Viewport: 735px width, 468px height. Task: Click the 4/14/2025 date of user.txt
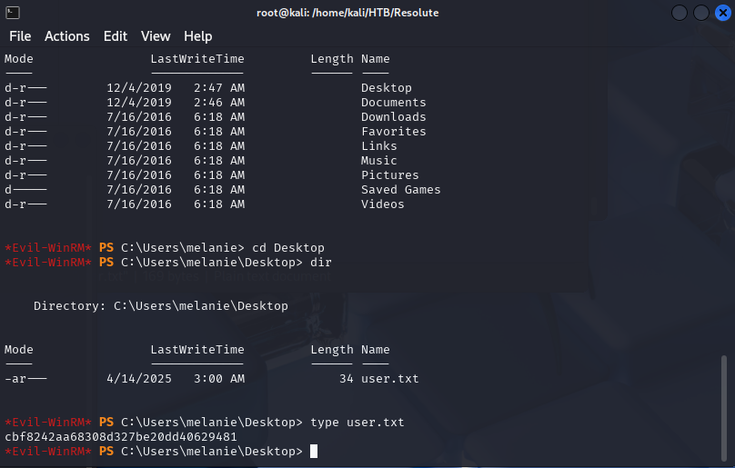coord(139,379)
